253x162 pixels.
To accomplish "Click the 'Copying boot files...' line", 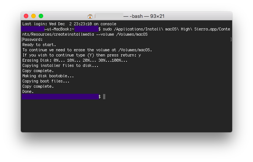I will (46, 81).
